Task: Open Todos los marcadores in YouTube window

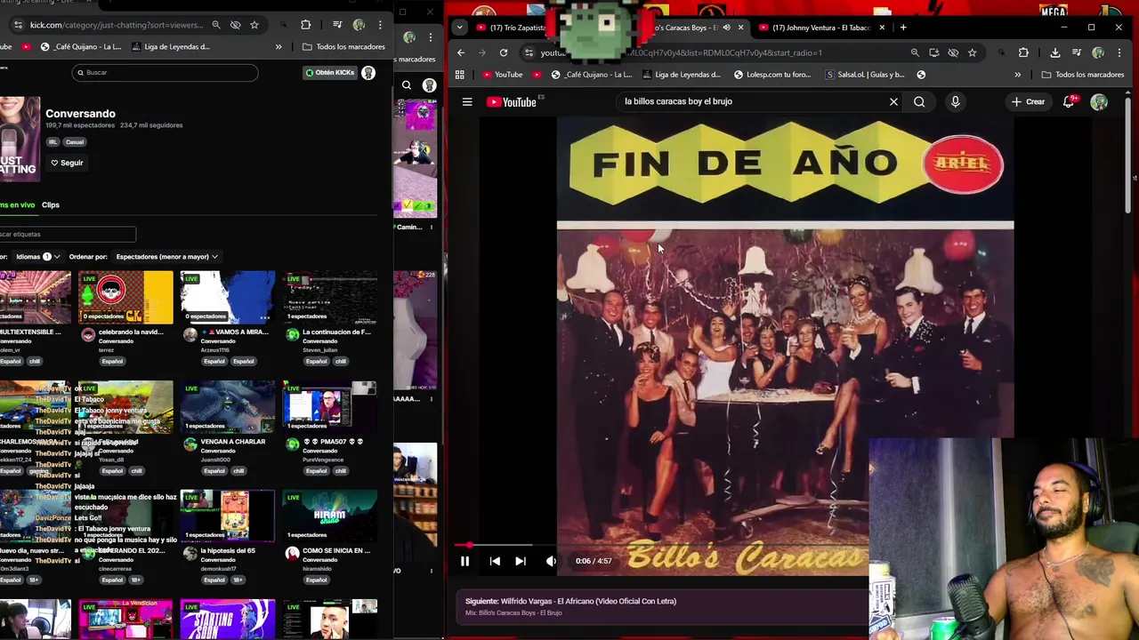Action: tap(1082, 75)
